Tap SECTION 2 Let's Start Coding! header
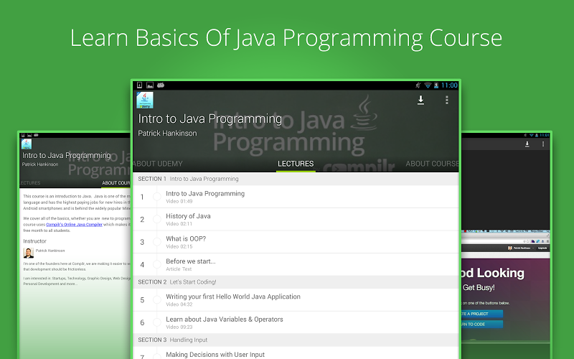This screenshot has width=574, height=359. tap(296, 281)
